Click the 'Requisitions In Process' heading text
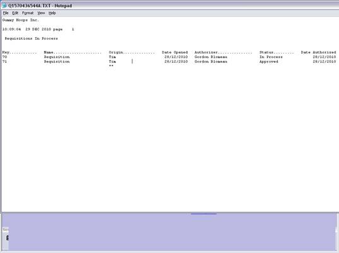Viewport: 339px width, 253px height. point(31,38)
